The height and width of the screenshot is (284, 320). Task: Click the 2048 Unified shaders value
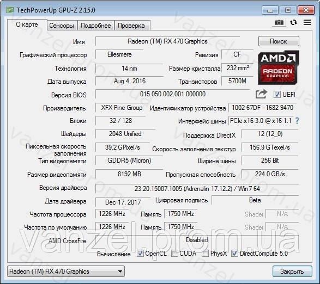tap(125, 134)
